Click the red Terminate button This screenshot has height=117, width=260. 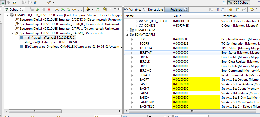pos(49,10)
